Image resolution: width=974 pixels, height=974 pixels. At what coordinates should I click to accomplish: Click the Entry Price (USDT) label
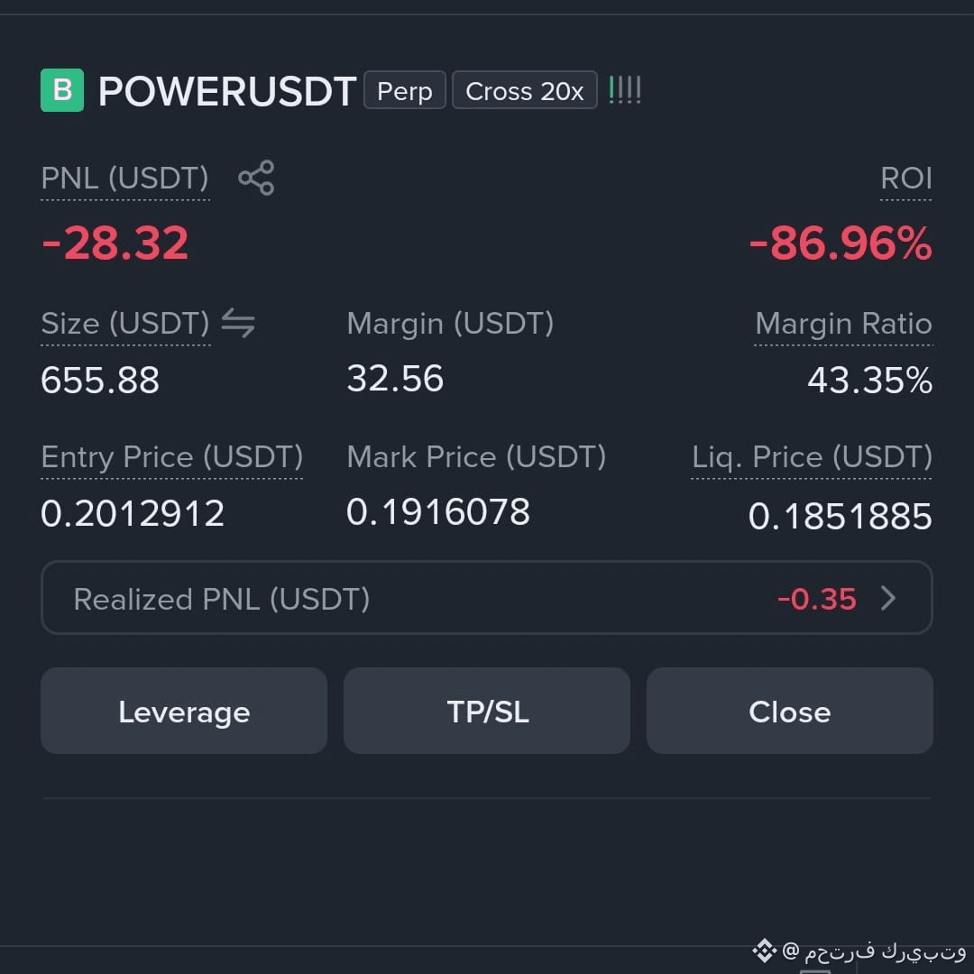tap(171, 458)
